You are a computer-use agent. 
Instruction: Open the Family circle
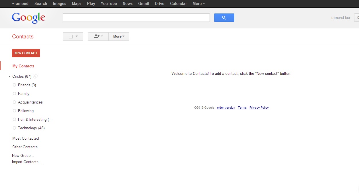point(24,94)
